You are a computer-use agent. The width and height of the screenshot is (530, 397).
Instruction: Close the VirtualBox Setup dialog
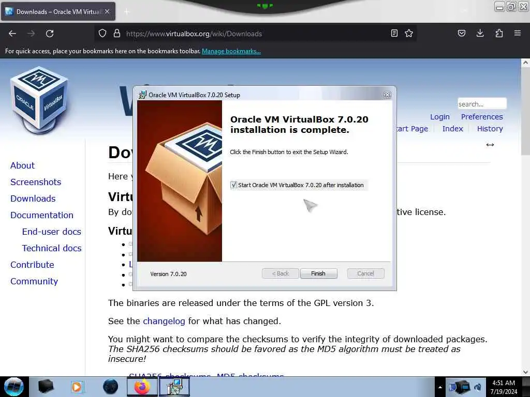[387, 95]
